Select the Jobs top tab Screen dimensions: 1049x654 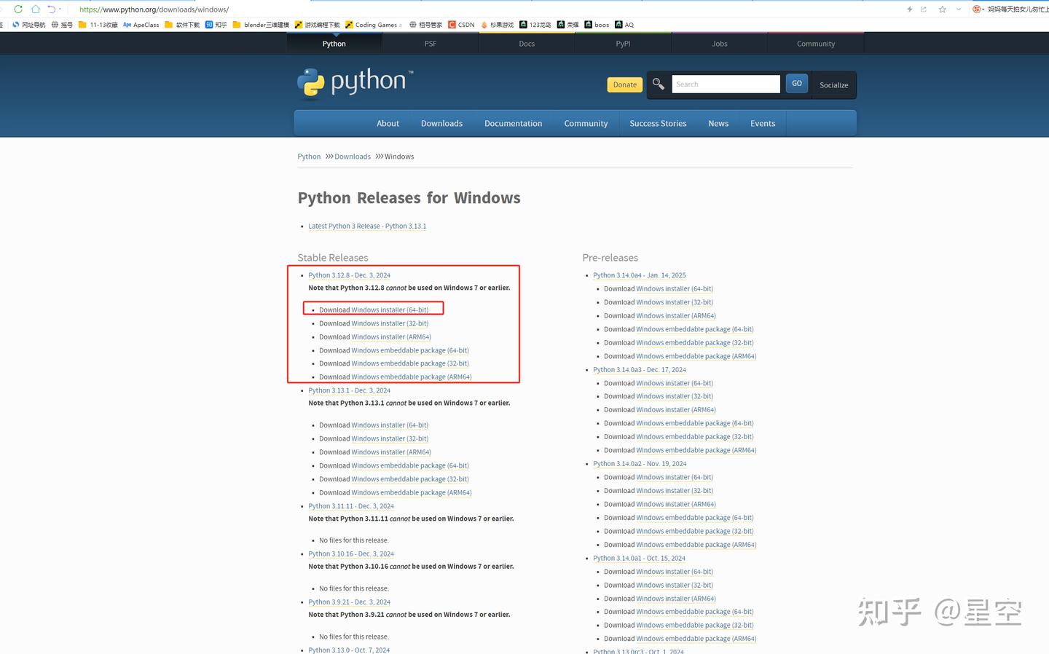720,44
